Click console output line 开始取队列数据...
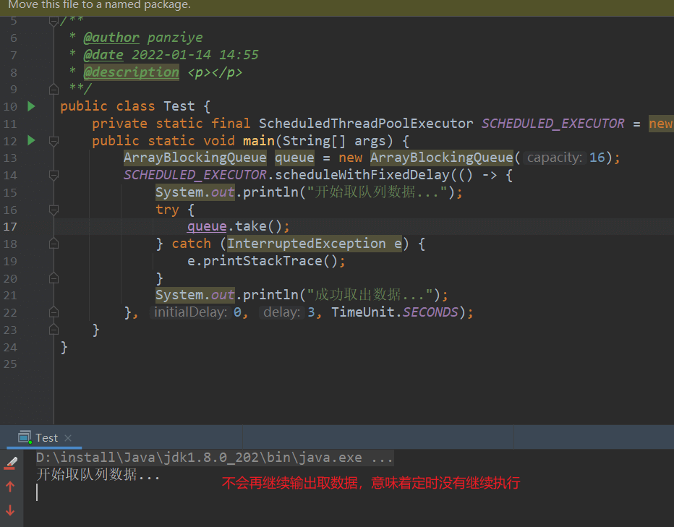 [98, 474]
